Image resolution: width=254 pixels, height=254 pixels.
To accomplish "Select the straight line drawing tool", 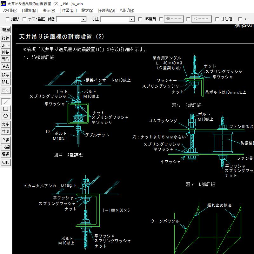I will point(5,101).
